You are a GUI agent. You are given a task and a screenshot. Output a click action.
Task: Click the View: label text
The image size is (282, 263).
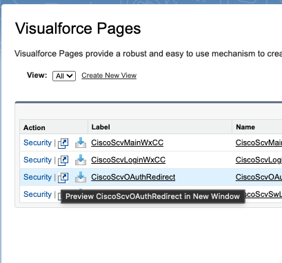[x=37, y=75]
